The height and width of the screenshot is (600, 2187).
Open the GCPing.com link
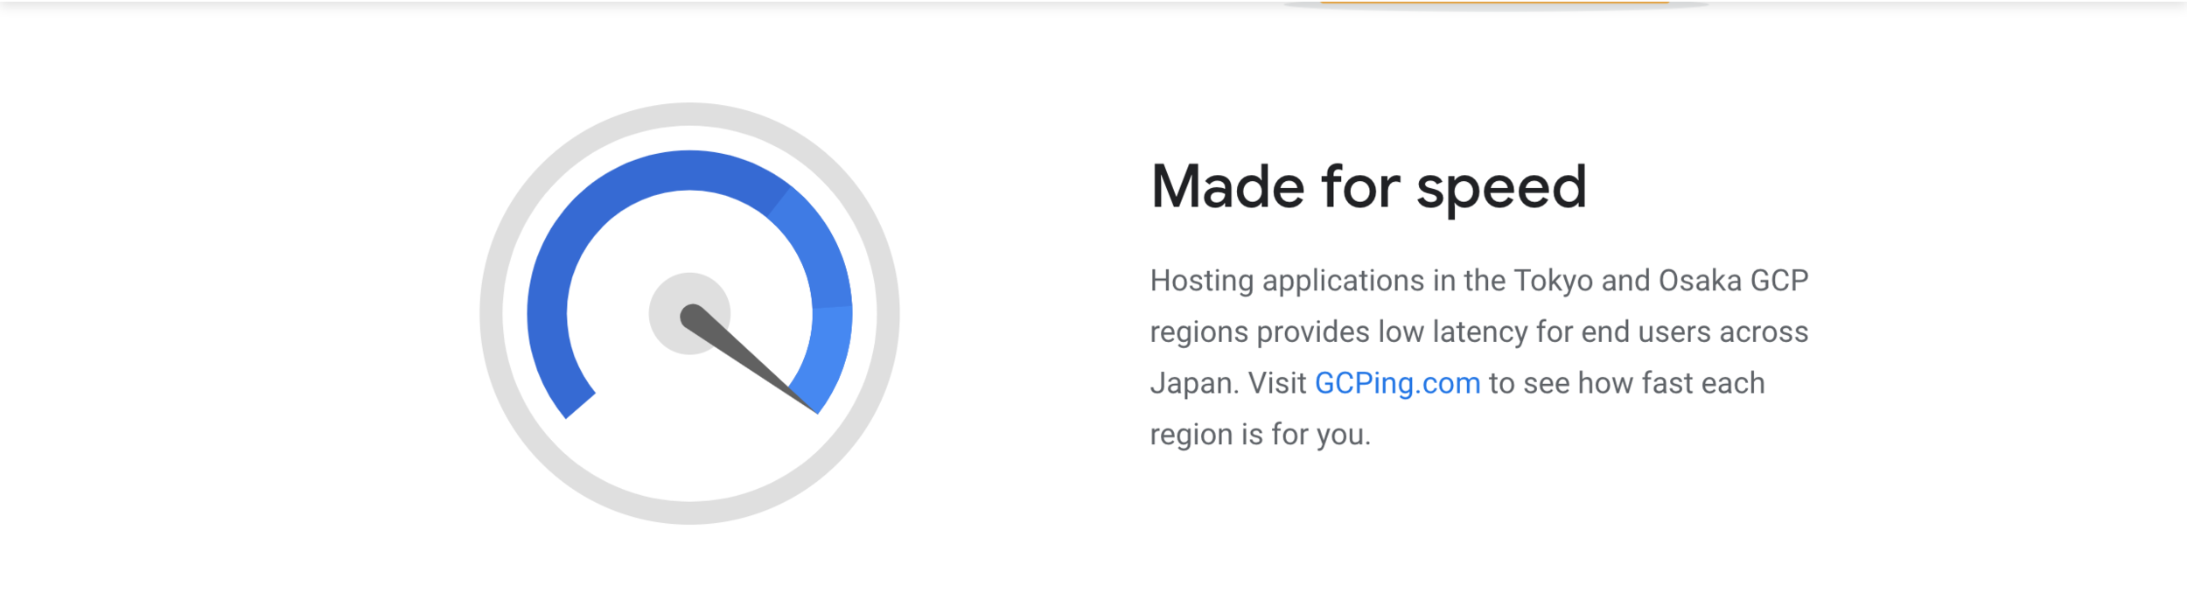1397,384
